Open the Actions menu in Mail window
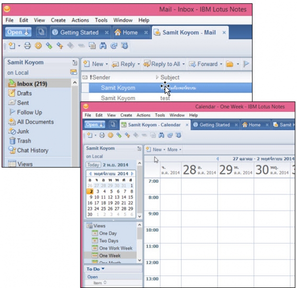This screenshot has width=297, height=288. coord(80,20)
